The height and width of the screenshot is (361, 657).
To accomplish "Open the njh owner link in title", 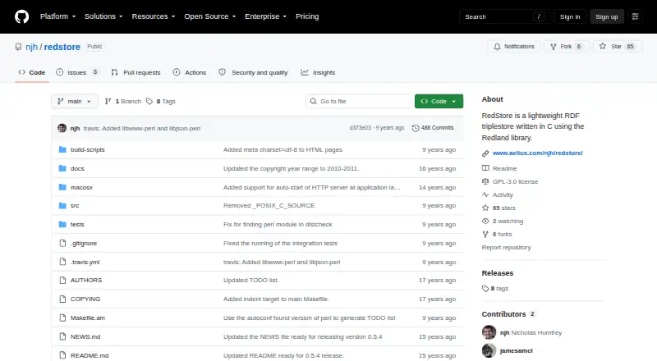I will coord(31,47).
